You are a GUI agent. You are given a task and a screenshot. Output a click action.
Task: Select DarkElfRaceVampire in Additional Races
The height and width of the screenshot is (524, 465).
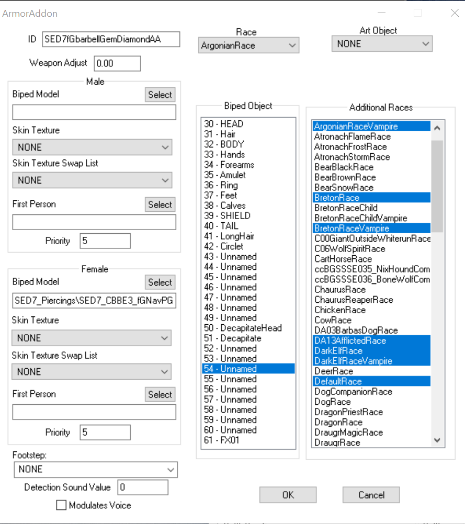(x=371, y=361)
